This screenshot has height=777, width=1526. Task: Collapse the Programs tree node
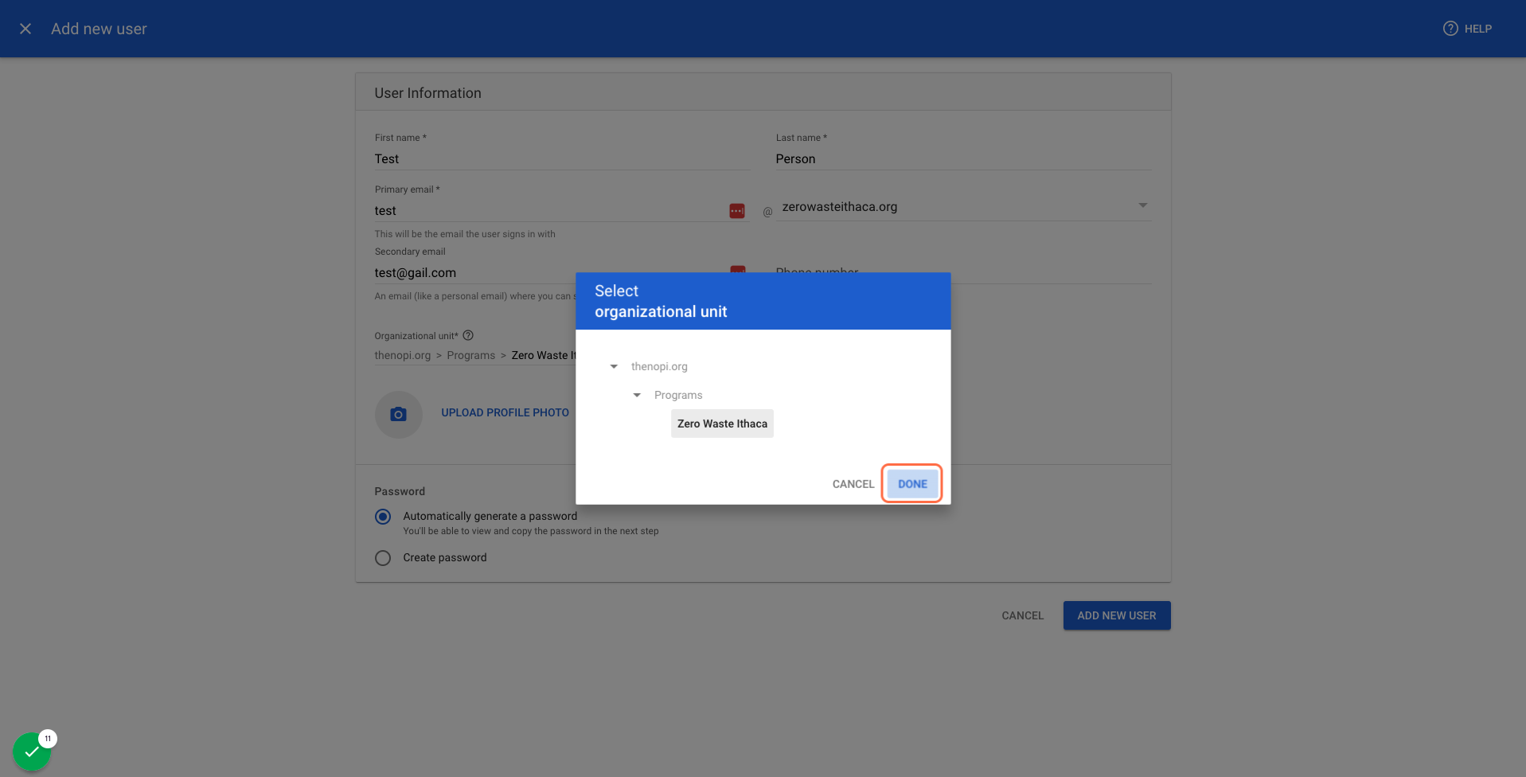point(637,396)
